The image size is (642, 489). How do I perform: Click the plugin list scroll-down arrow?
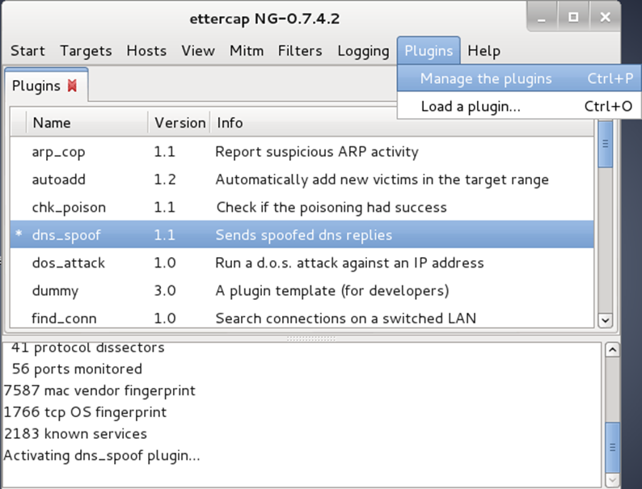(605, 320)
